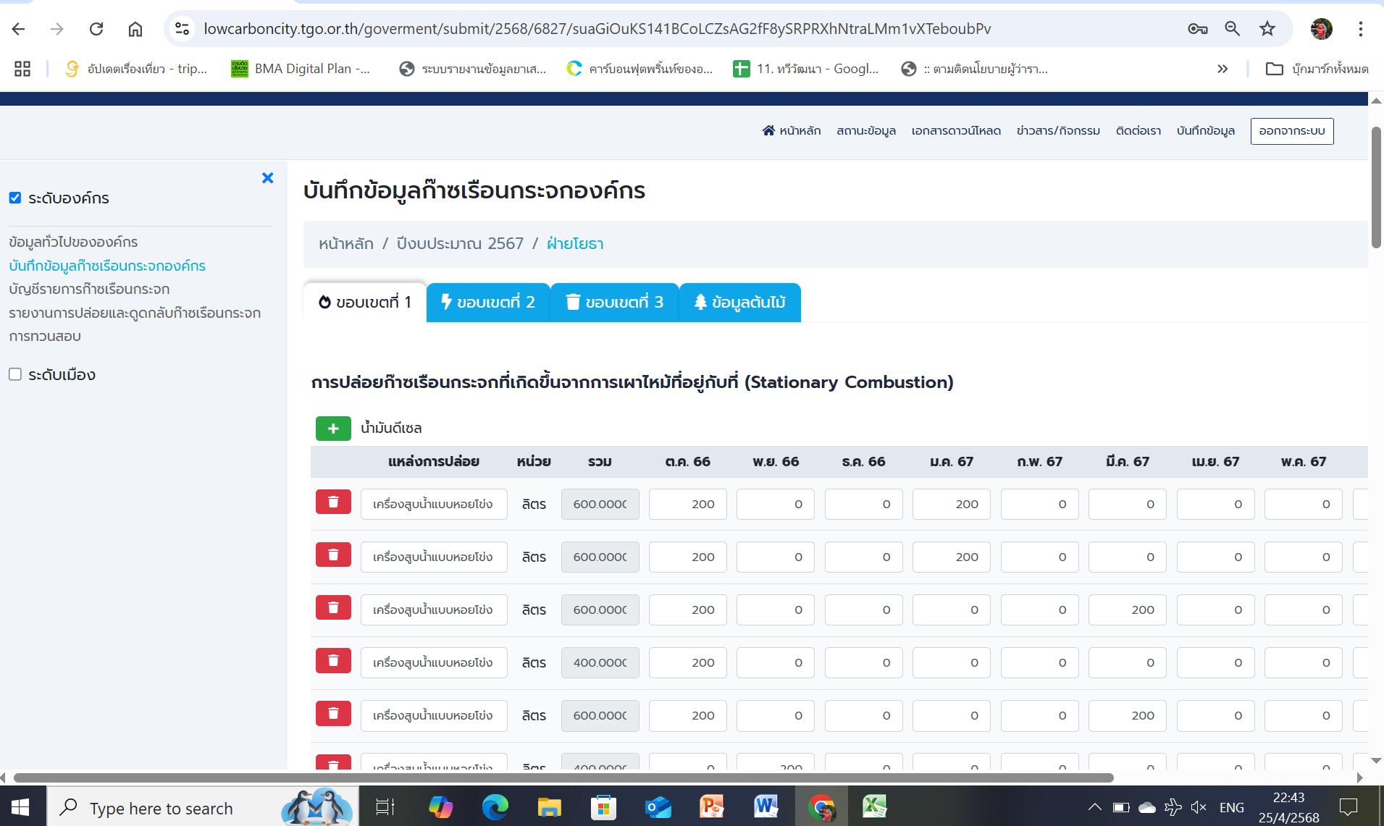Delete the third emission source row
This screenshot has height=826, width=1384.
coord(333,607)
